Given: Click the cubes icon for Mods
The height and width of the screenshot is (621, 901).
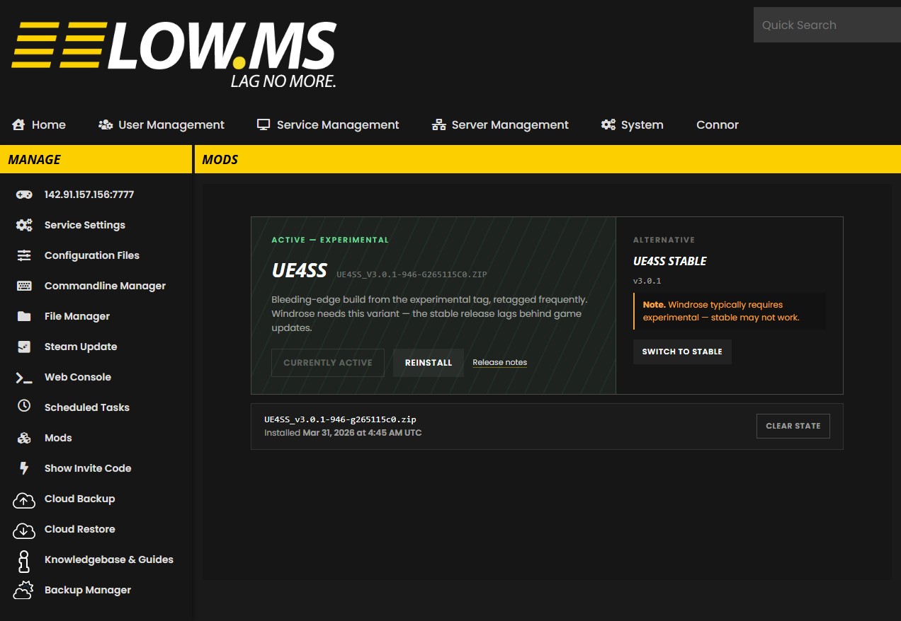Looking at the screenshot, I should click(x=24, y=438).
